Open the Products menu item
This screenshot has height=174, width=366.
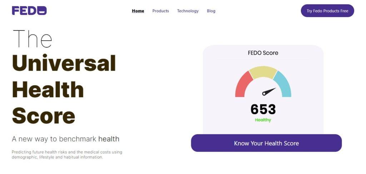pyautogui.click(x=160, y=11)
